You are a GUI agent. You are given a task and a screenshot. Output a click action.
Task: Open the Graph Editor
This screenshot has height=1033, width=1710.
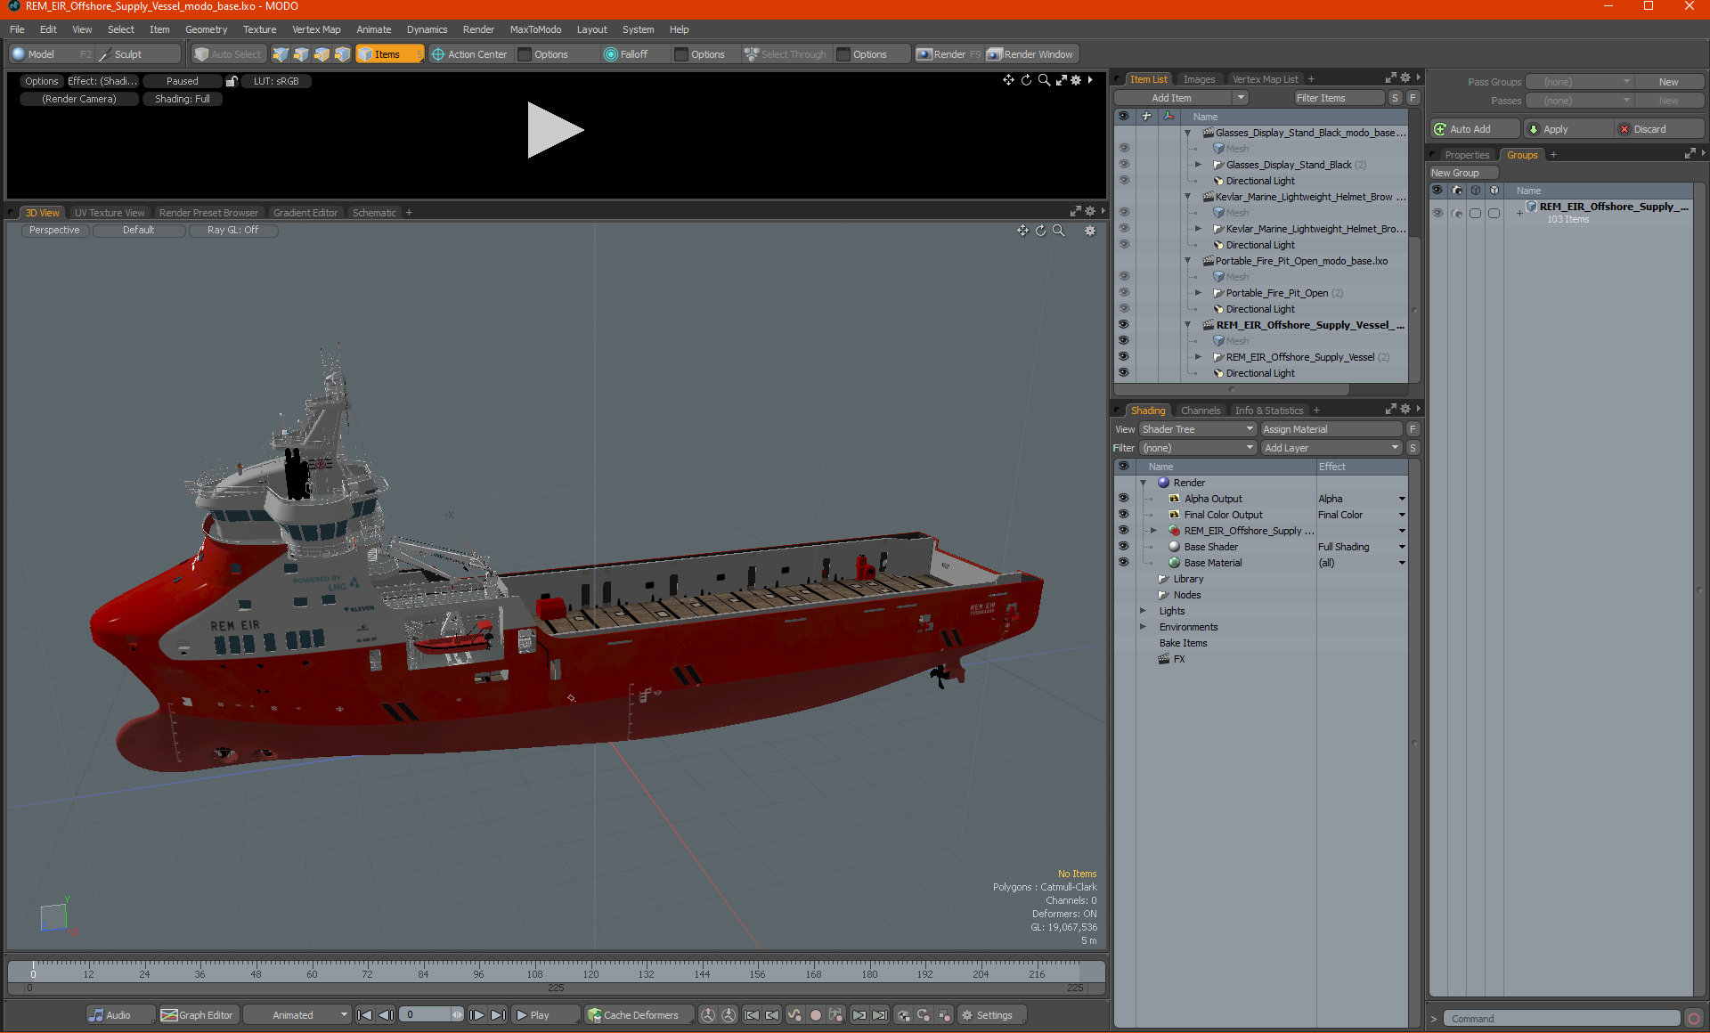(198, 1015)
